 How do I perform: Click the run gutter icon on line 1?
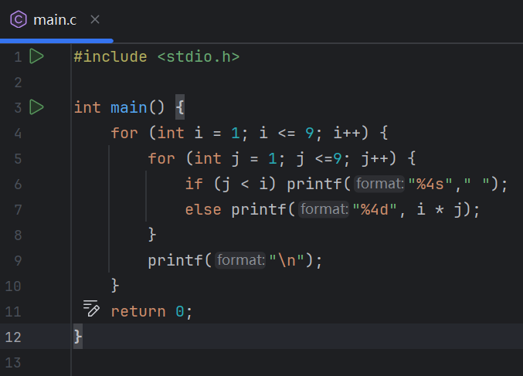point(36,56)
